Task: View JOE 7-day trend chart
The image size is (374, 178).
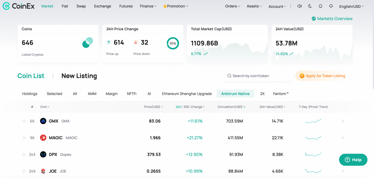Action: point(313,171)
